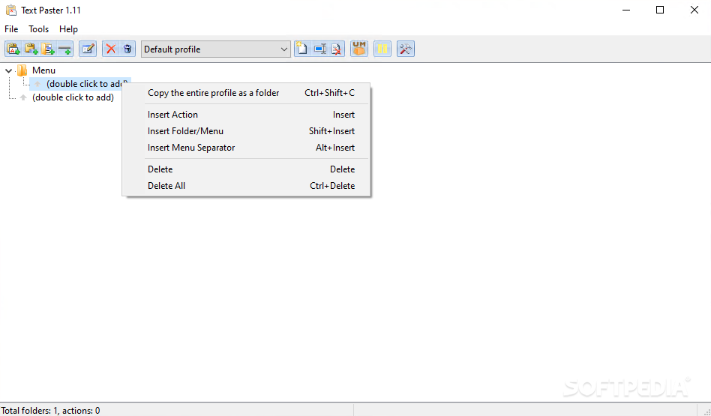Viewport: 711px width, 416px height.
Task: Click the Delete All trash bin icon
Action: pos(127,49)
